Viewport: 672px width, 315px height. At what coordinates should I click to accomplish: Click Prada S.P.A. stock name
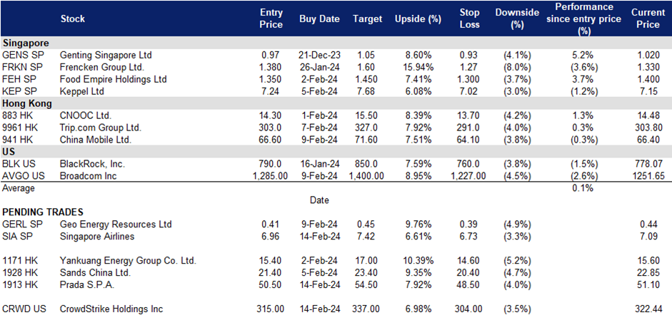[87, 284]
